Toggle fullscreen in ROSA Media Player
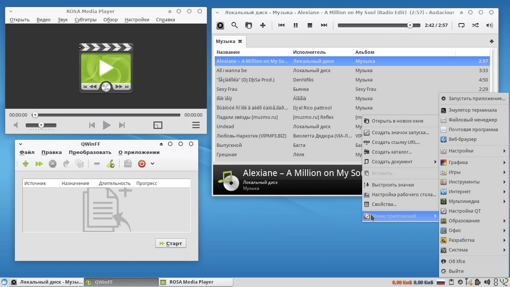510x287 pixels. tap(158, 125)
